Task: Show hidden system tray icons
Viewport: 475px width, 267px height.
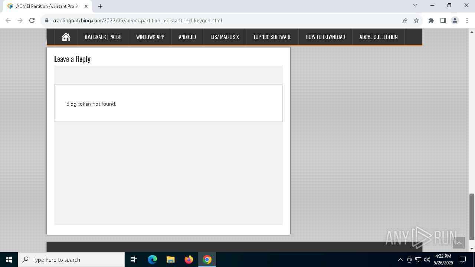Action: click(400, 260)
